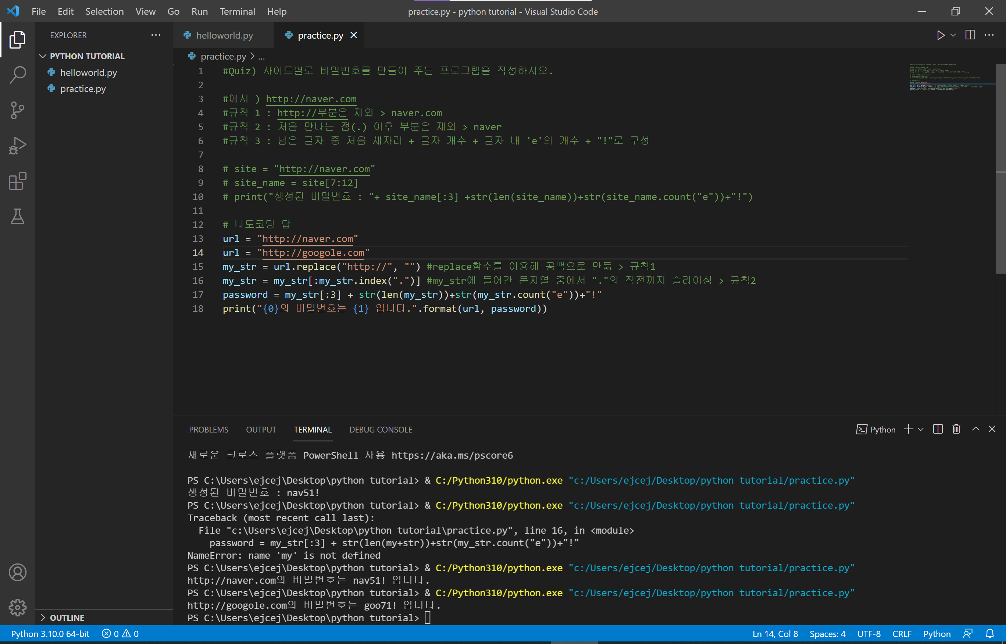Change CRLF line ending setting

click(x=902, y=634)
